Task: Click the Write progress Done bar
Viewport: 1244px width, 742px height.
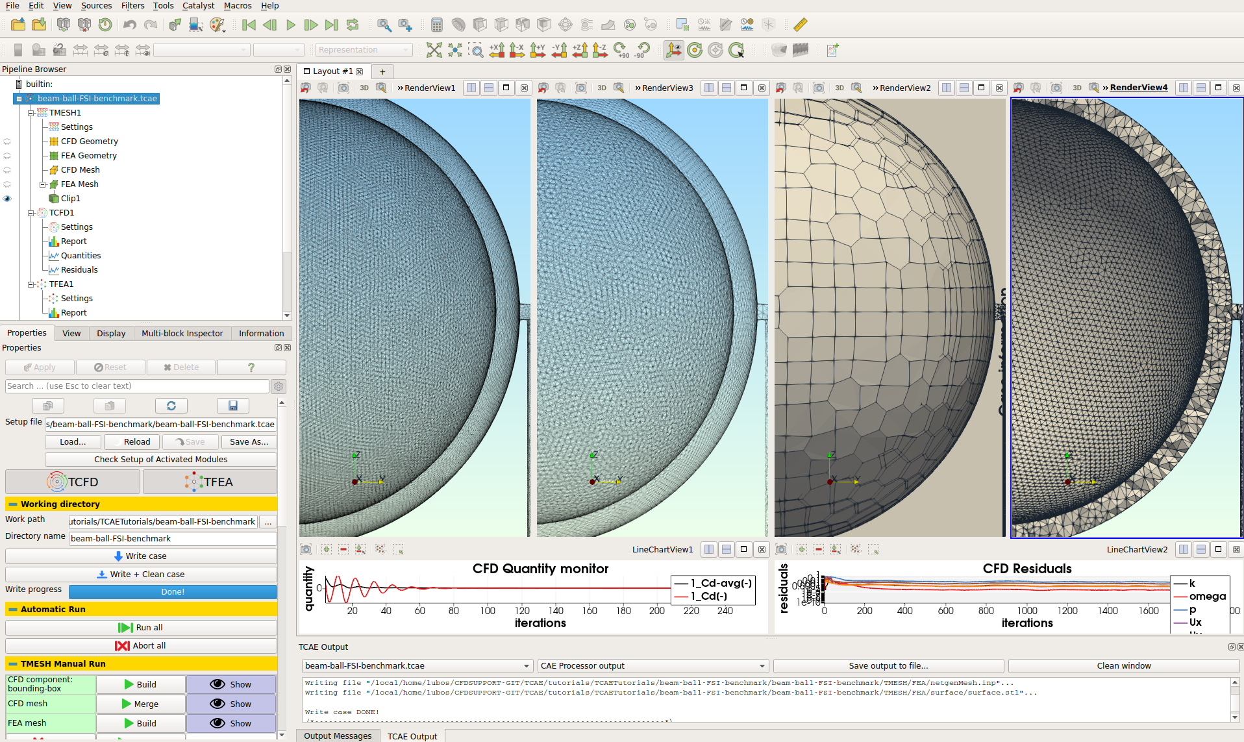Action: point(173,592)
